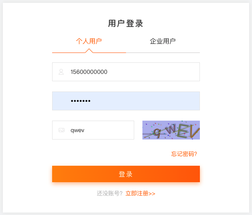Focus the phone field showing 15600000000

126,72
